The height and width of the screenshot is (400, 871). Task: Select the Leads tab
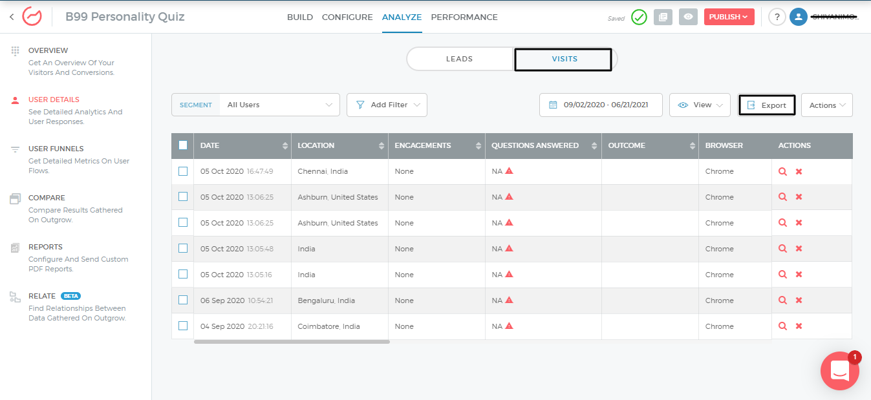pyautogui.click(x=460, y=59)
